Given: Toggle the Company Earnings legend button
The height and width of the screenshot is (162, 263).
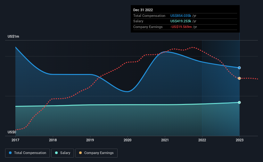Looking at the screenshot, I should pos(96,153).
